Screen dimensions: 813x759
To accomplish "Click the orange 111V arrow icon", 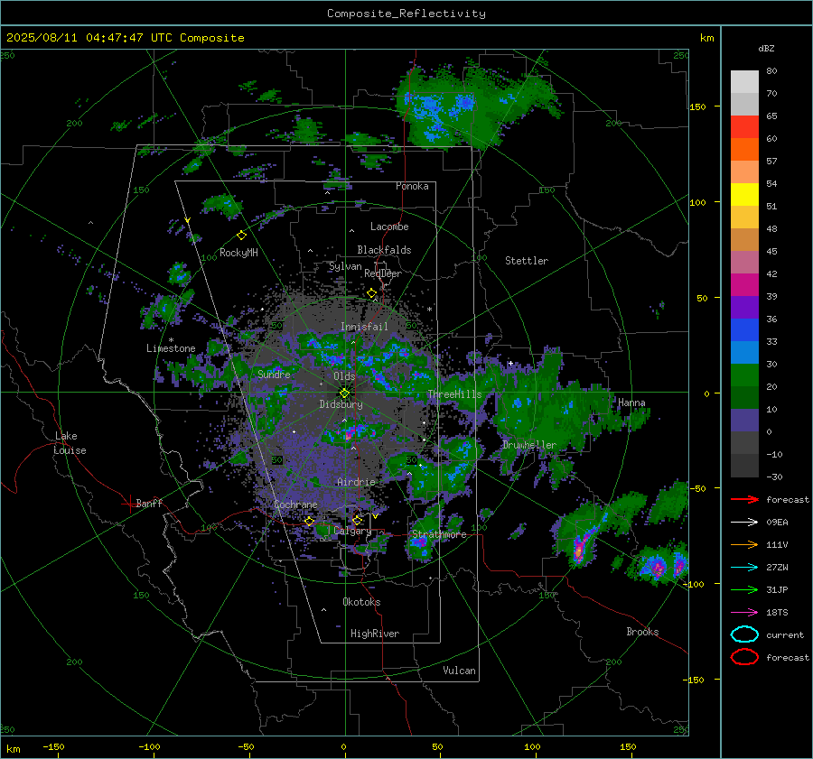I will (744, 544).
